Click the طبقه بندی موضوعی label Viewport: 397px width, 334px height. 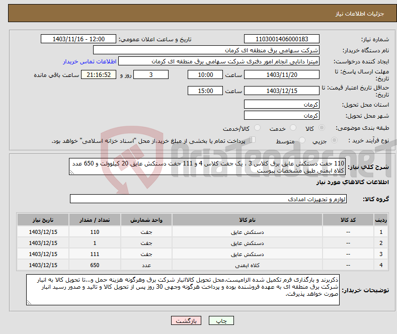coord(362,128)
